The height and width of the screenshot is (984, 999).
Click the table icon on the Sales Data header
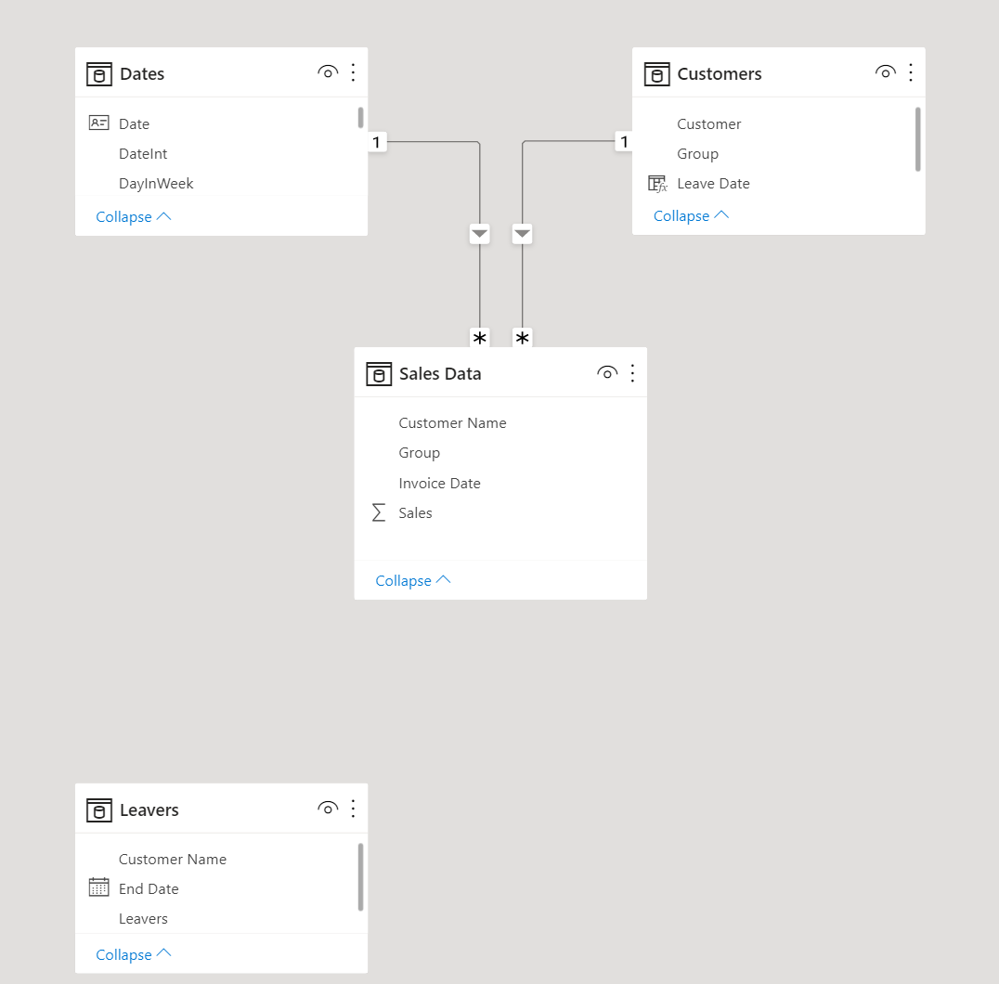point(379,373)
